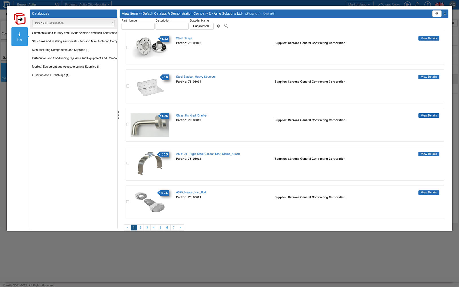
Task: Click the A325 Hex Bolt product thumbnail
Action: tap(150, 202)
